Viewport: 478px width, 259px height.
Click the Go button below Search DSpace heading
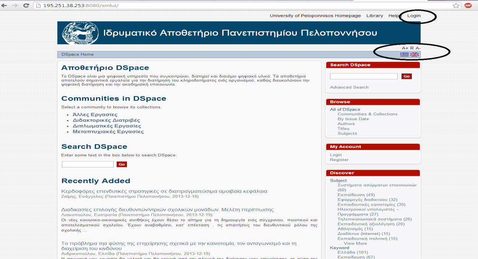tap(122, 164)
